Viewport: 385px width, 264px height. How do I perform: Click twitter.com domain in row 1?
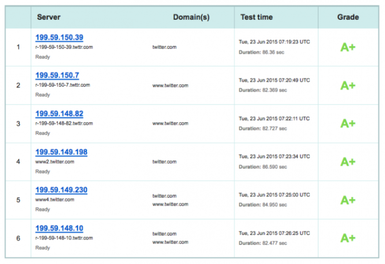[164, 47]
